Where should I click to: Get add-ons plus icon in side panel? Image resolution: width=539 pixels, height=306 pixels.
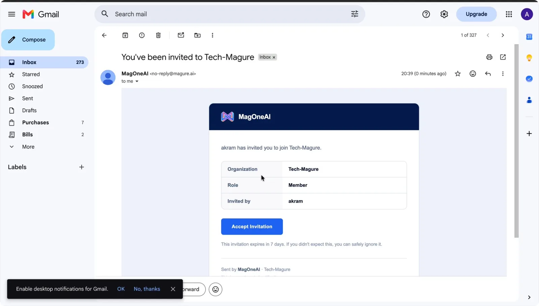[x=529, y=133]
